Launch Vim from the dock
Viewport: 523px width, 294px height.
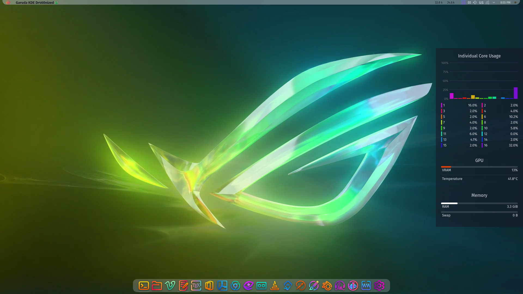point(170,286)
